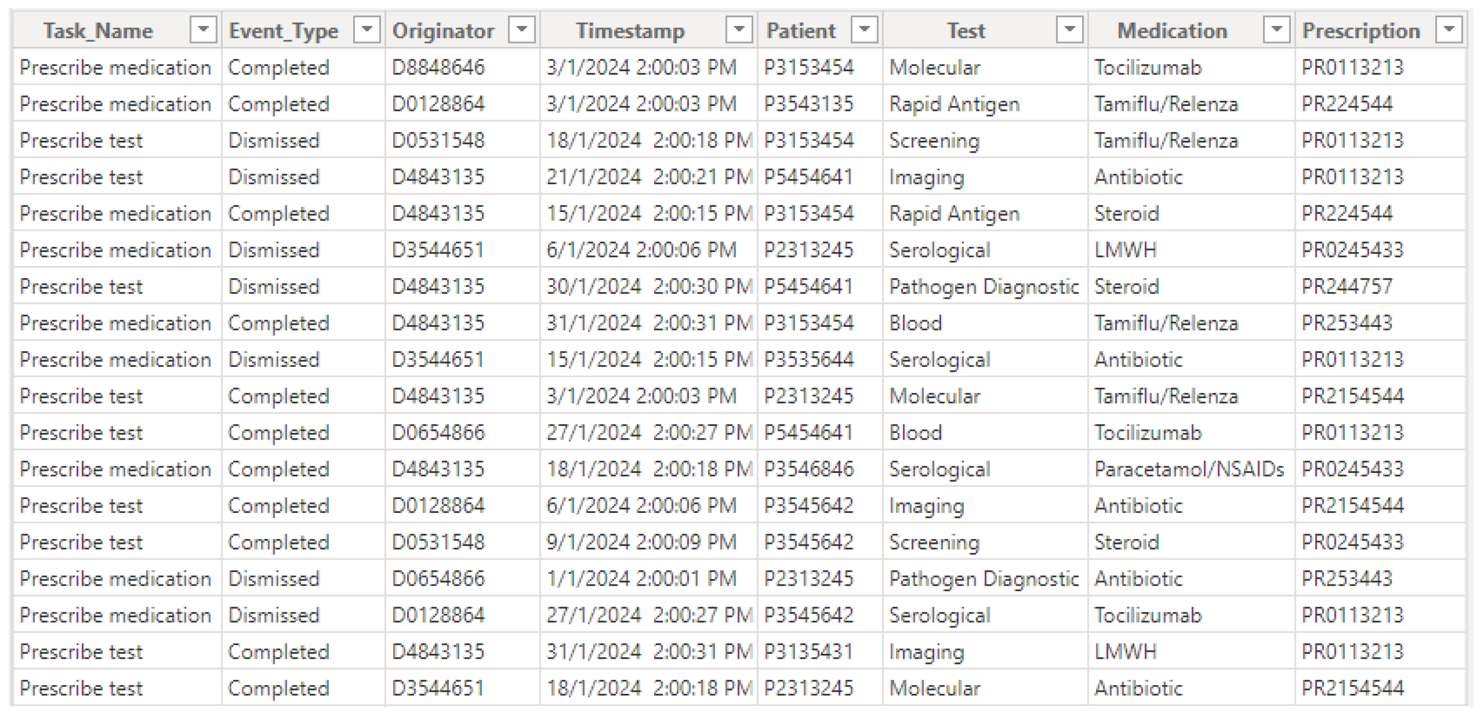Screen dimensions: 1480x716
Task: Select the Originator cell D0654866 with Blood test
Action: click(439, 432)
